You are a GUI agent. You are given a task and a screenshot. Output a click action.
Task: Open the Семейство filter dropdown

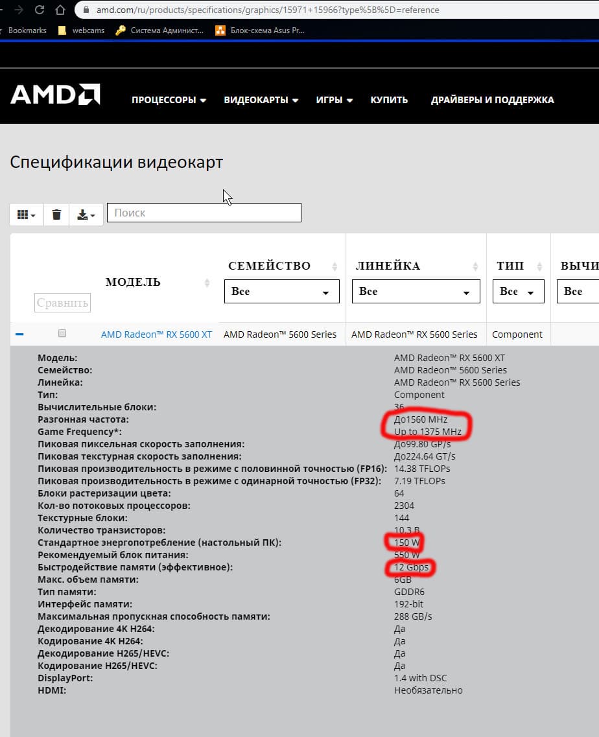point(282,292)
